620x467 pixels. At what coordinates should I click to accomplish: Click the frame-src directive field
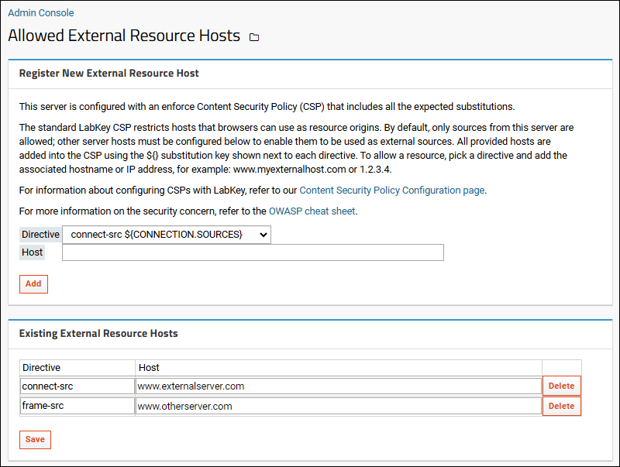77,406
